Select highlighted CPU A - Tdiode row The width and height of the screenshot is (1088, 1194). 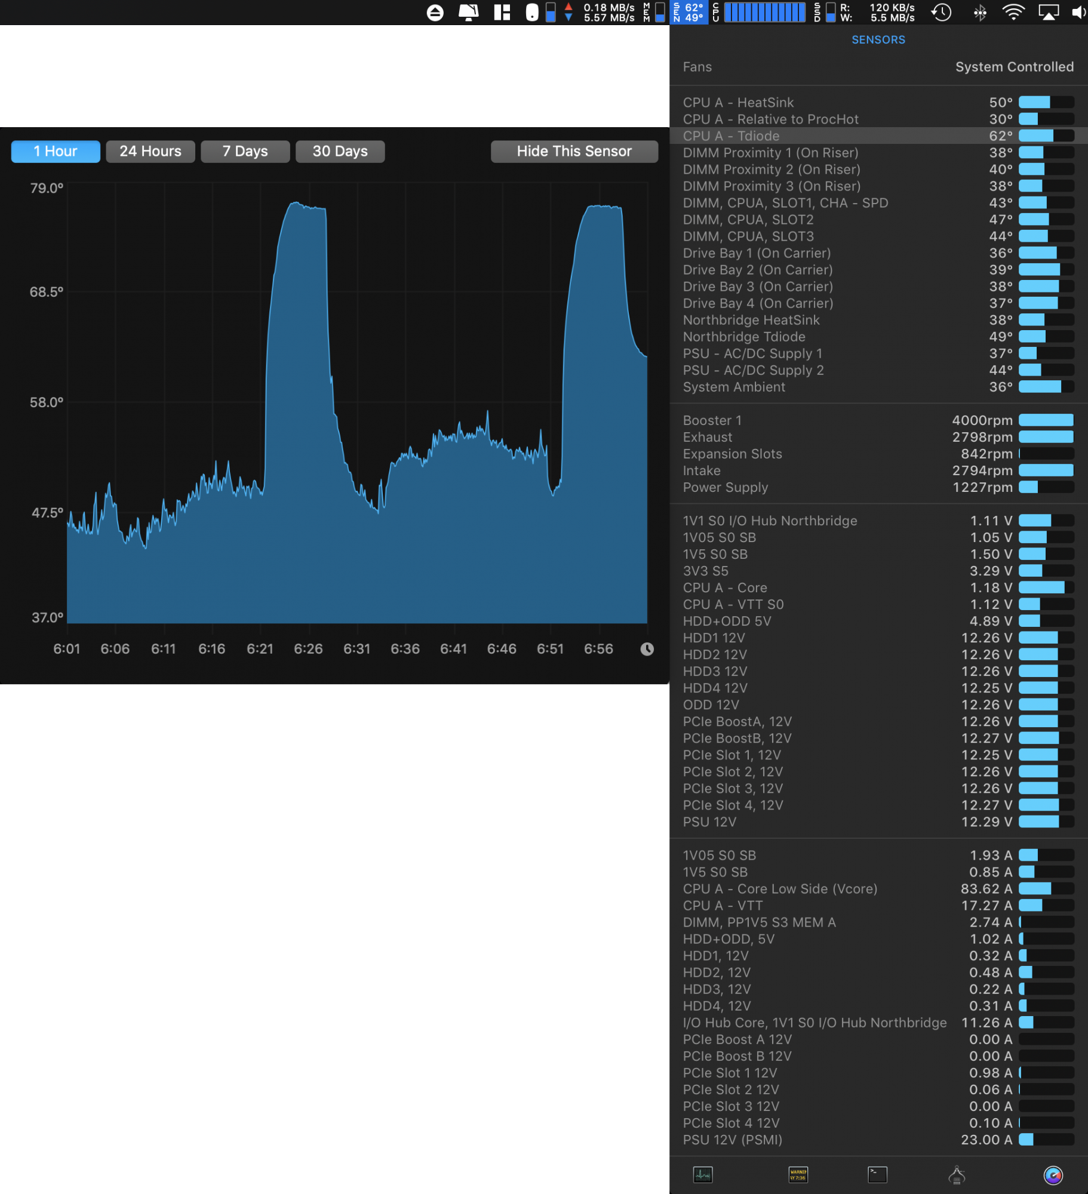click(x=878, y=136)
